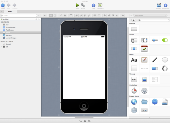This screenshot has height=123, width=170.
Task: Switch to the View1 tab
Action: pyautogui.click(x=10, y=12)
